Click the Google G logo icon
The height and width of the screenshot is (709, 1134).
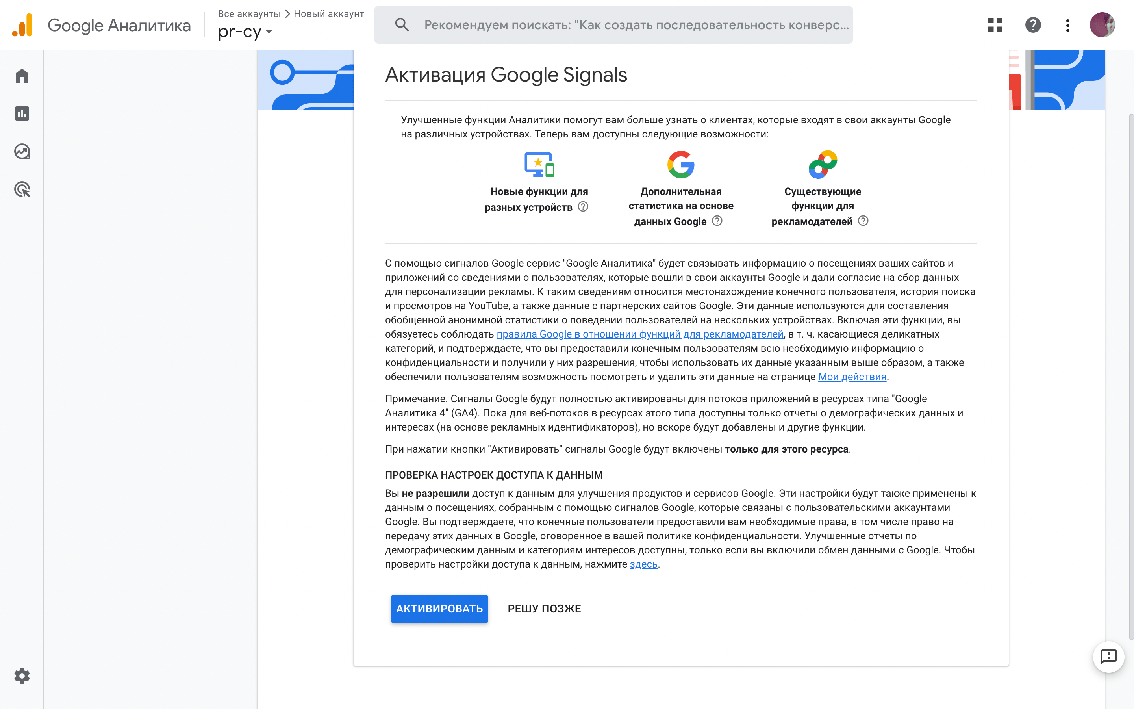tap(681, 165)
